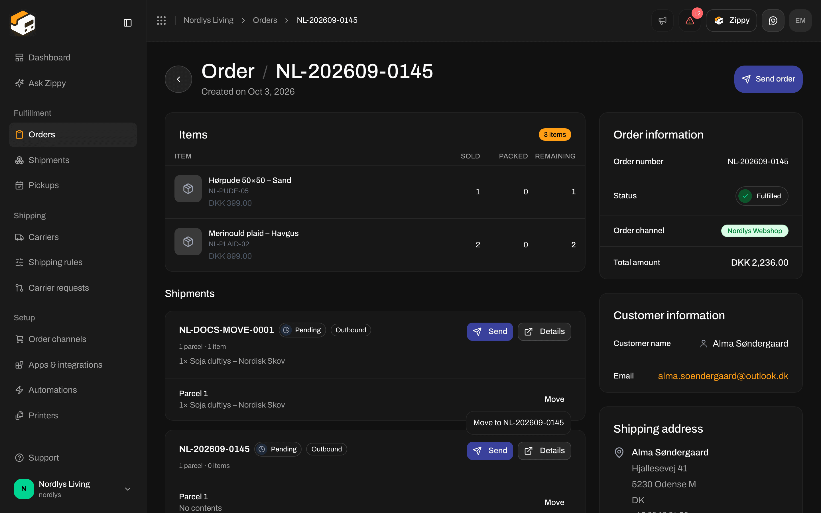The height and width of the screenshot is (513, 821).
Task: Open the announcements megaphone icon
Action: click(662, 20)
